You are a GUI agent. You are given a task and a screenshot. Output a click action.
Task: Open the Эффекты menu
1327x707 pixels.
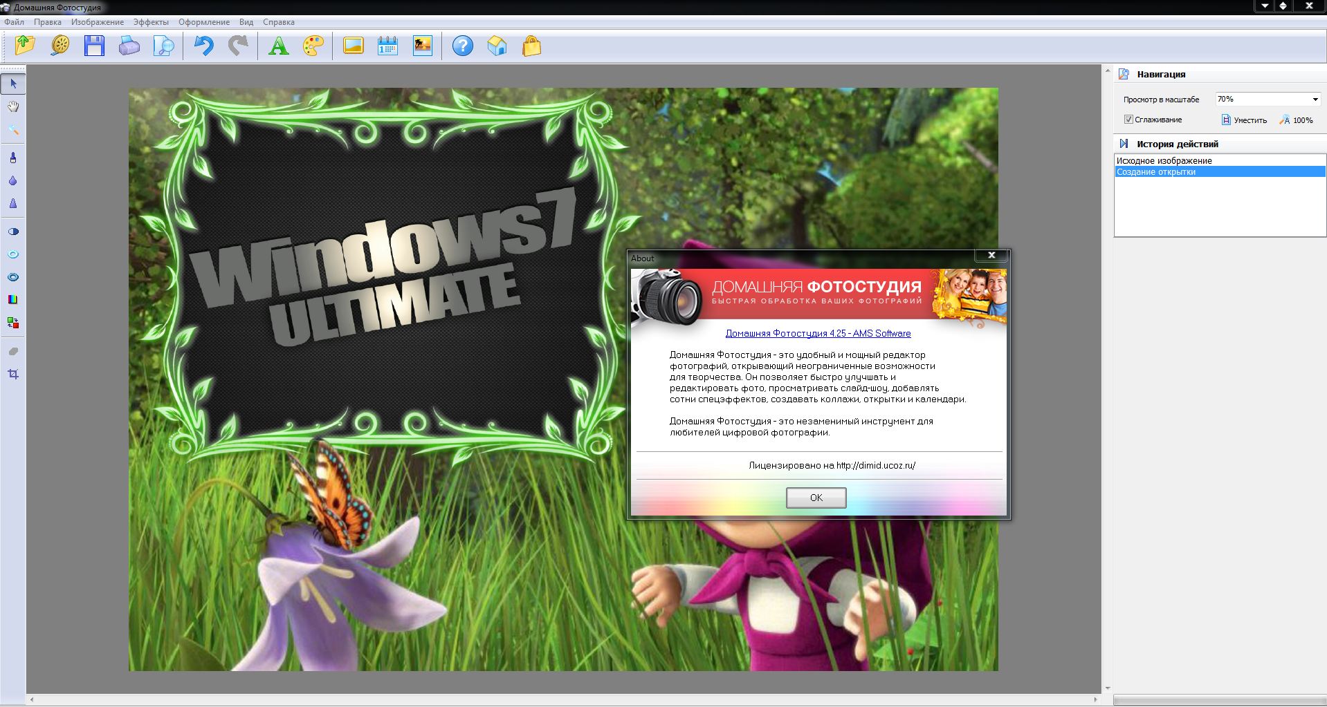pyautogui.click(x=151, y=22)
